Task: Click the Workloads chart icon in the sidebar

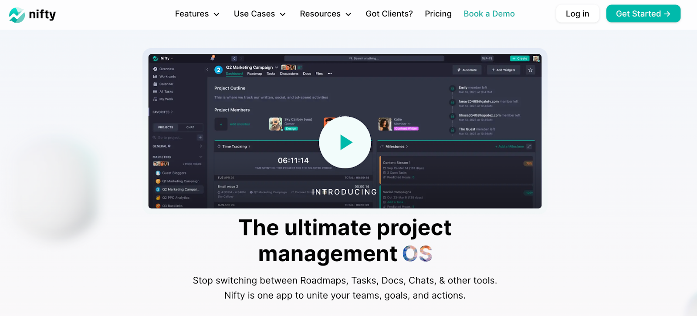Action: pyautogui.click(x=155, y=77)
